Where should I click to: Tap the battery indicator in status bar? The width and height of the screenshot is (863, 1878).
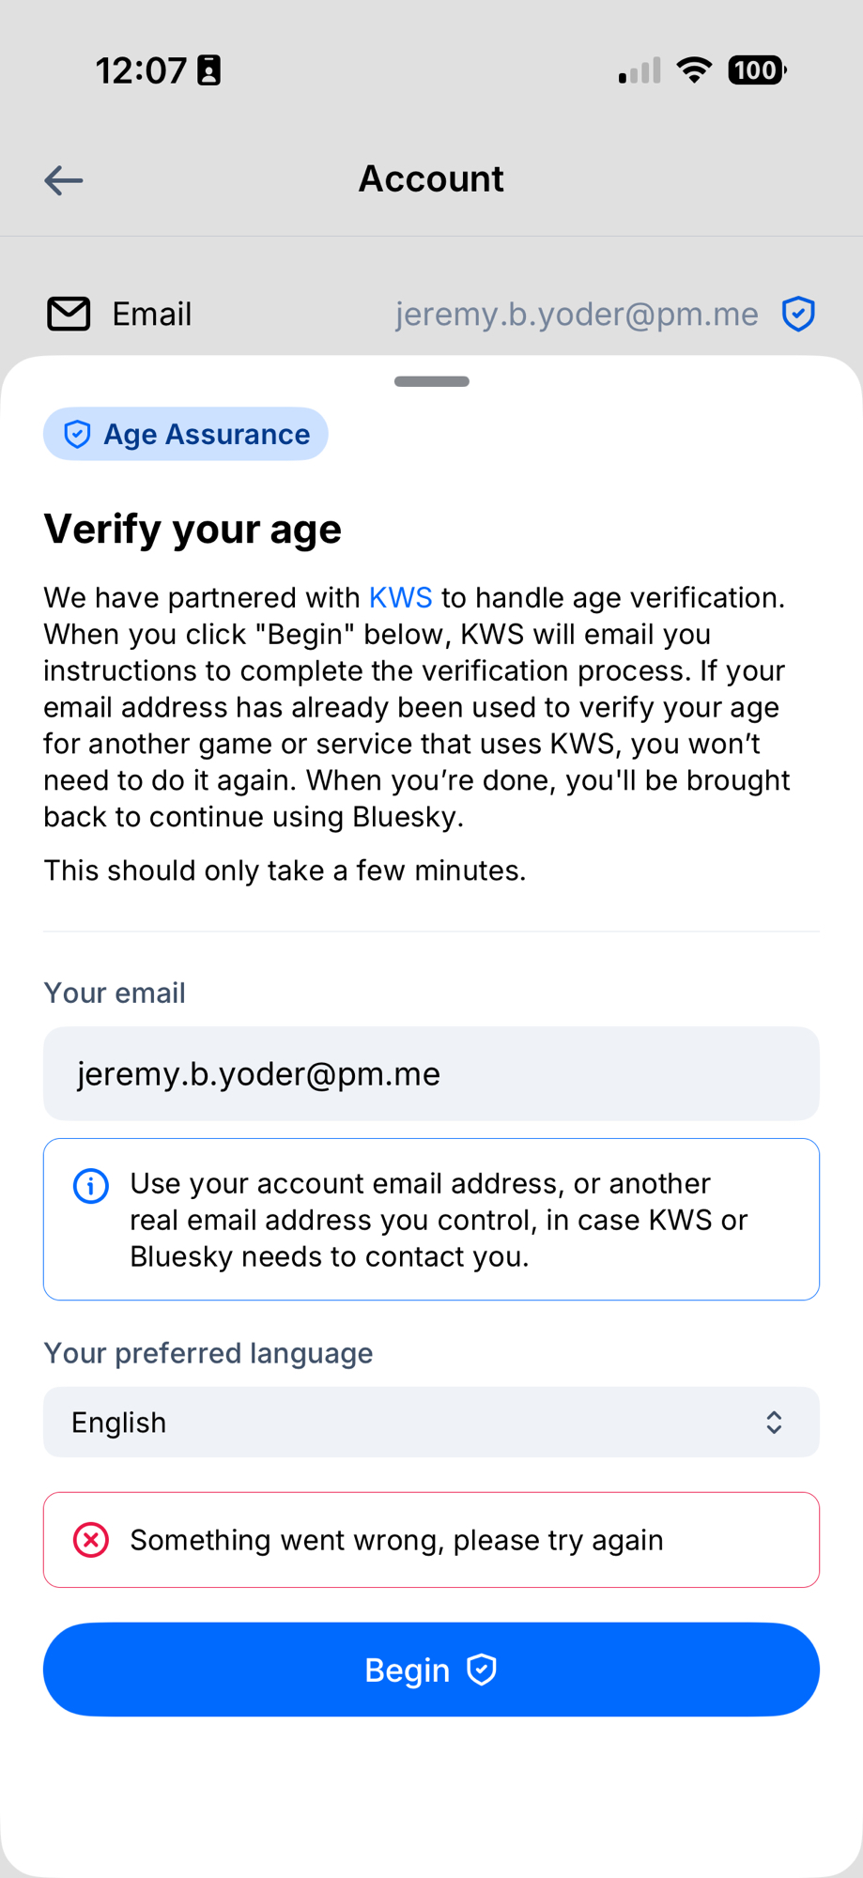[x=756, y=70]
